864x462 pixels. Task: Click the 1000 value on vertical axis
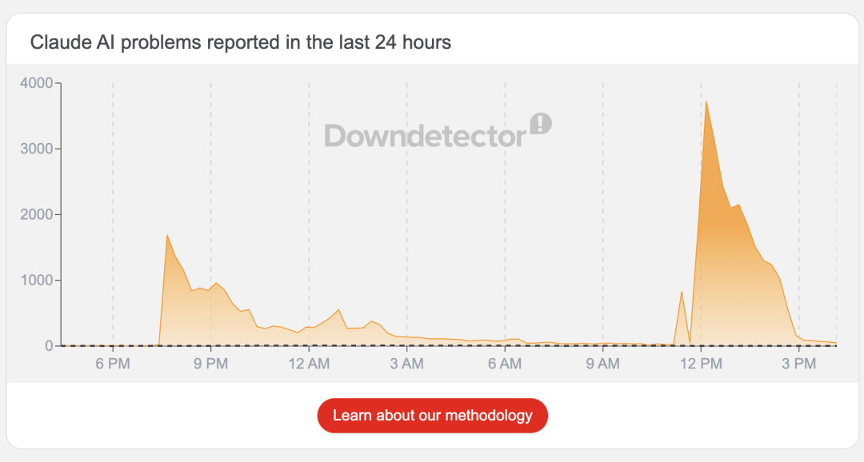[37, 280]
